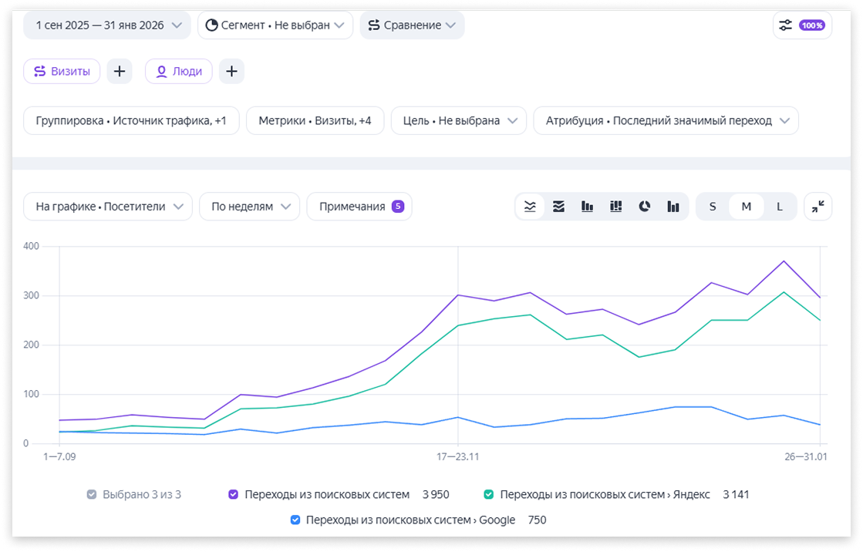863x552 pixels.
Task: Click the 26—31.01 axis date label
Action: pyautogui.click(x=806, y=456)
